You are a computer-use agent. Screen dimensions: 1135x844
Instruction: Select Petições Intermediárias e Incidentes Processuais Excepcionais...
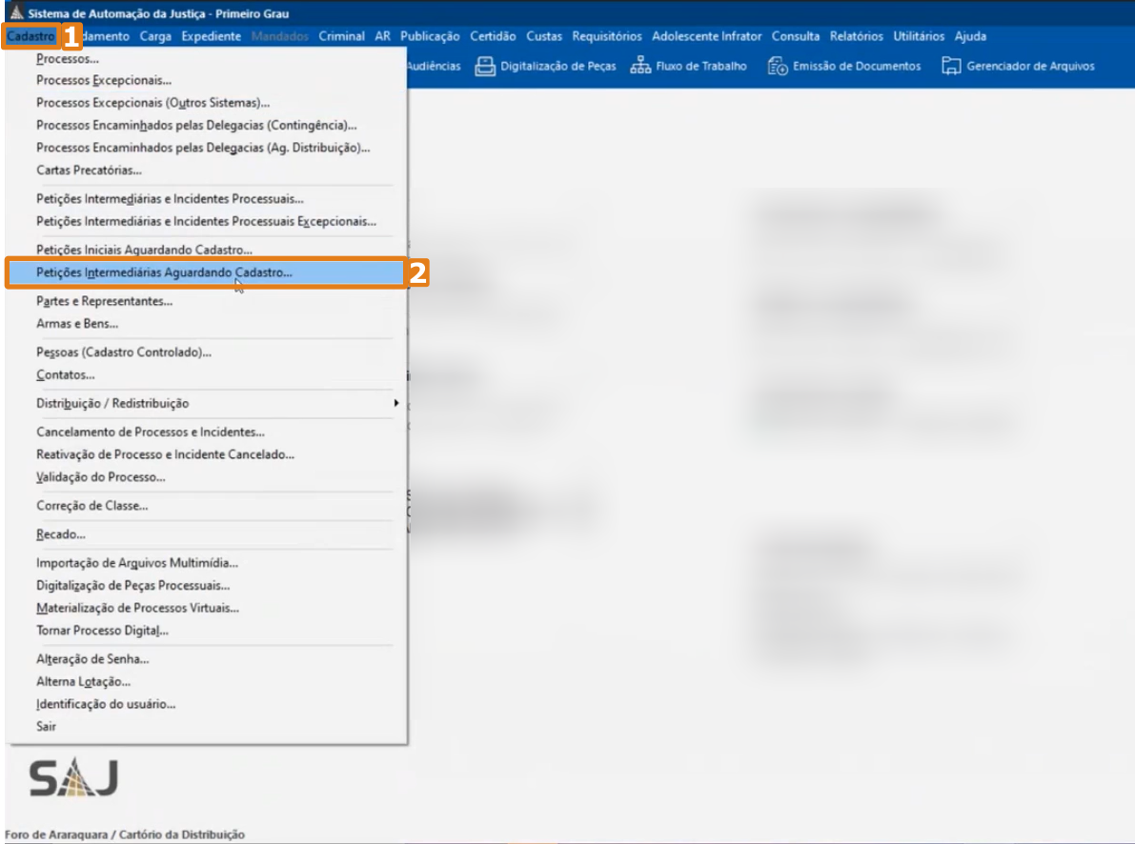click(x=206, y=222)
